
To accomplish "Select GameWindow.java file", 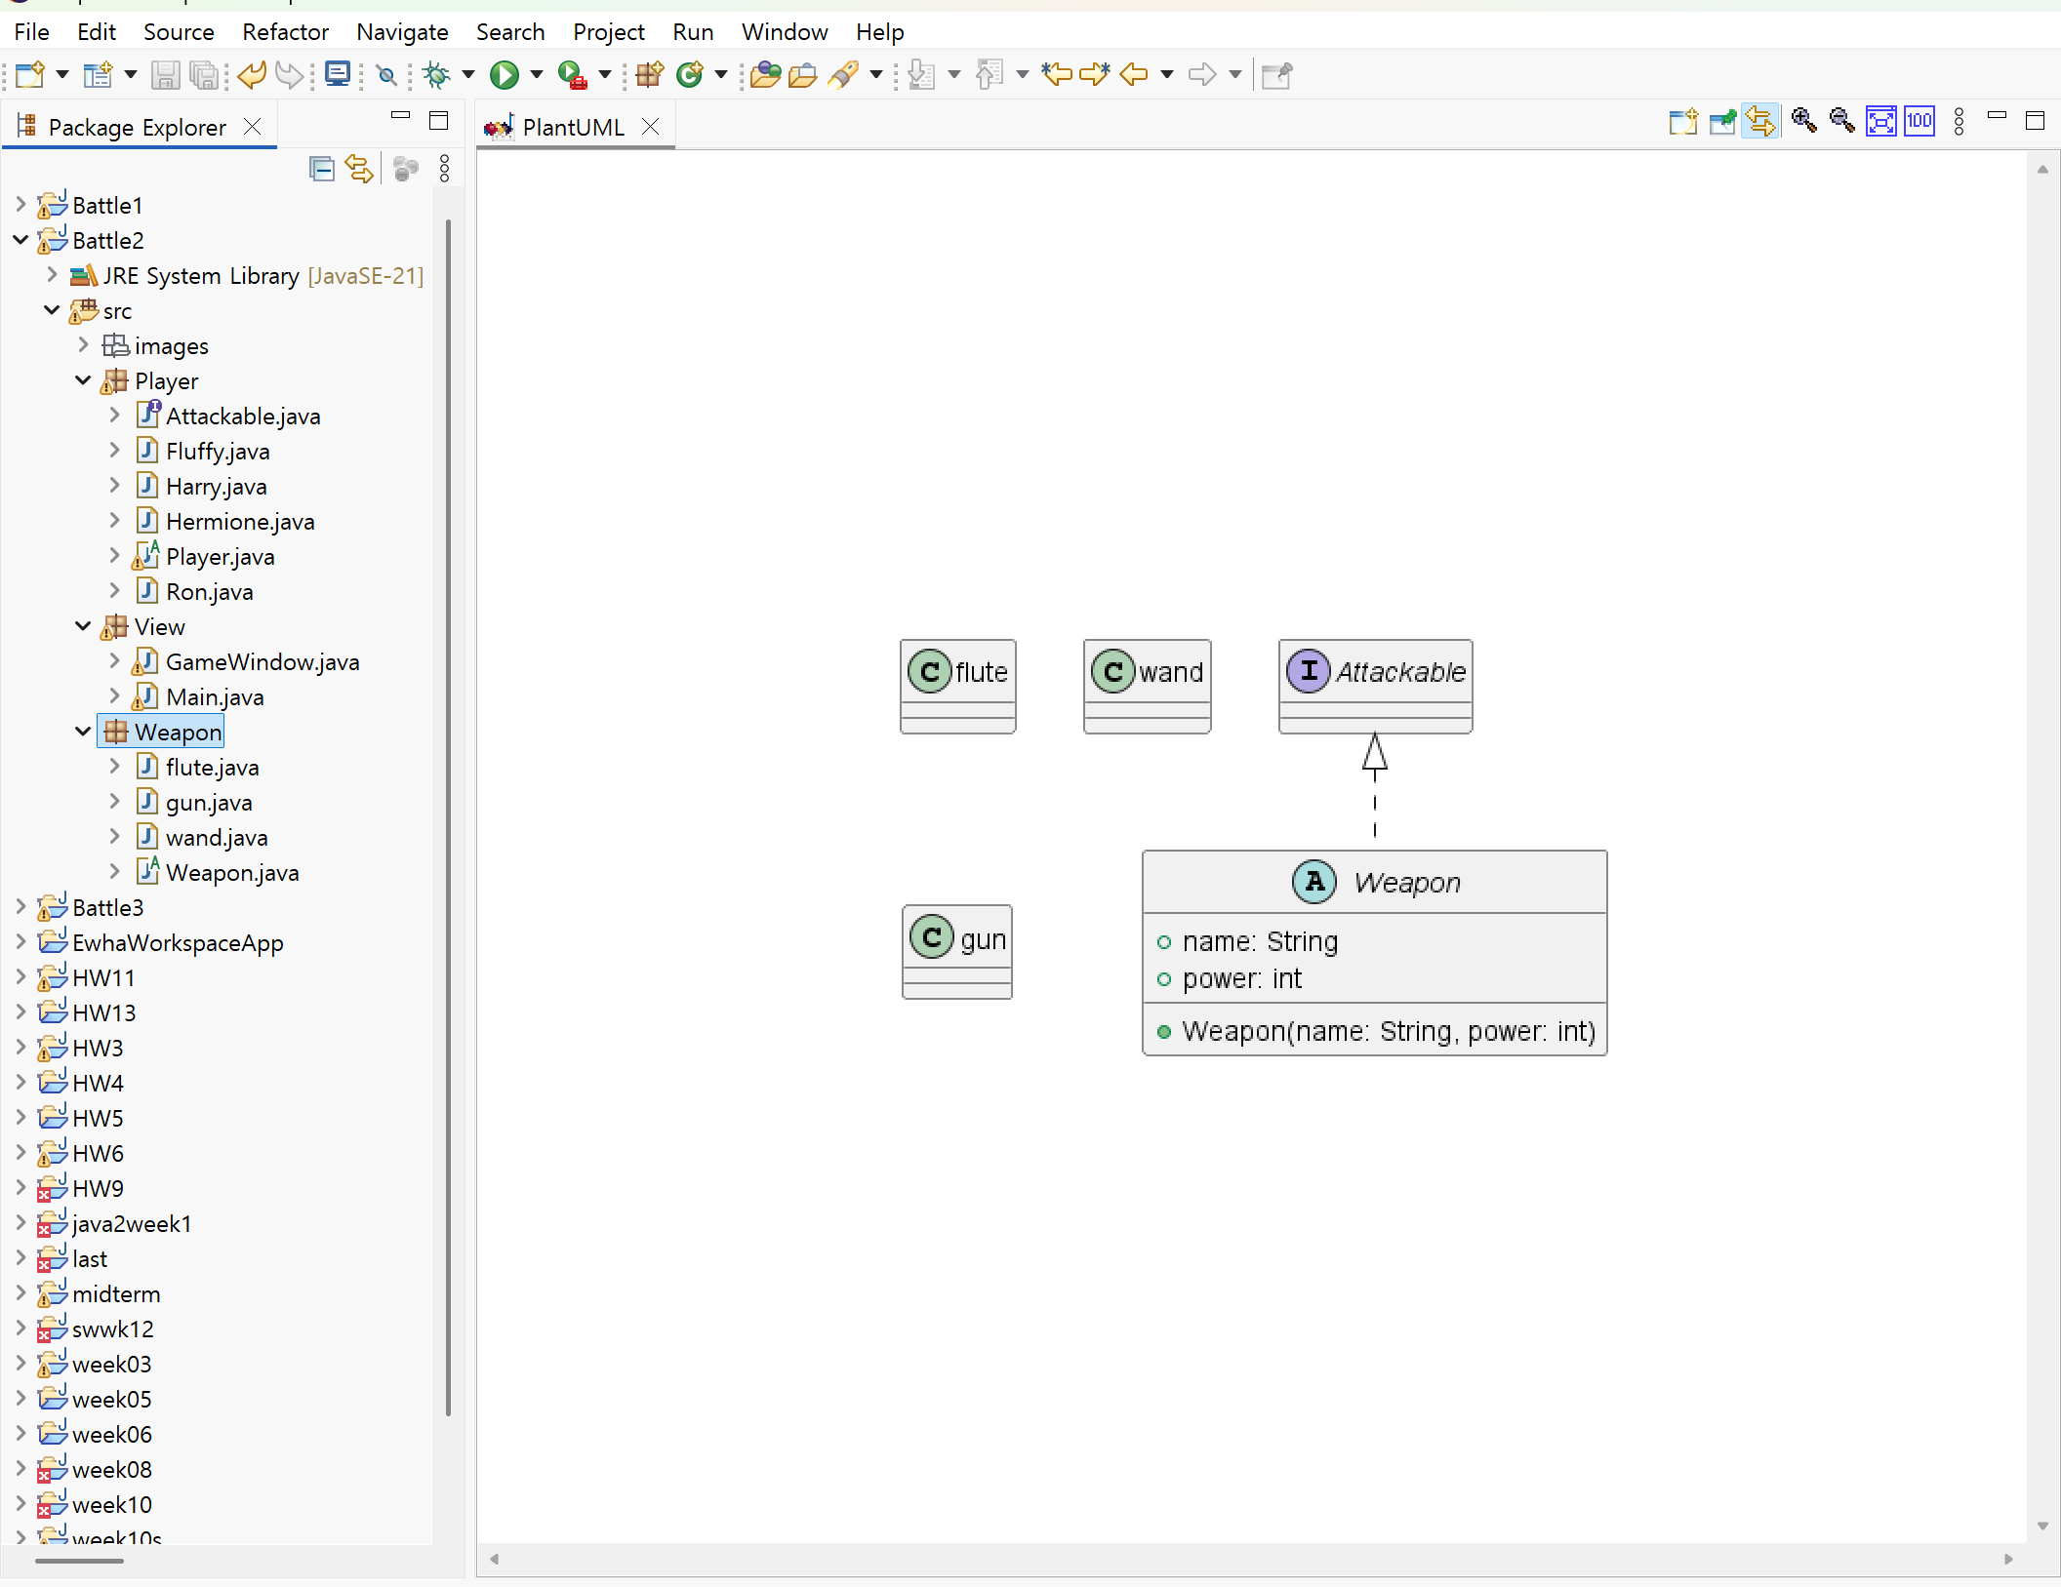I will [262, 662].
